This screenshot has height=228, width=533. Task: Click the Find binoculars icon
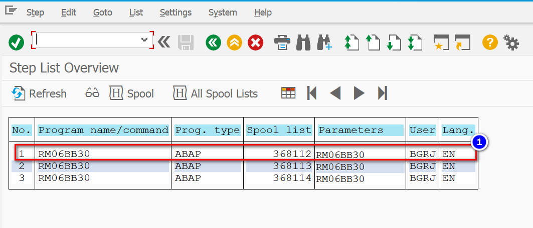click(303, 43)
